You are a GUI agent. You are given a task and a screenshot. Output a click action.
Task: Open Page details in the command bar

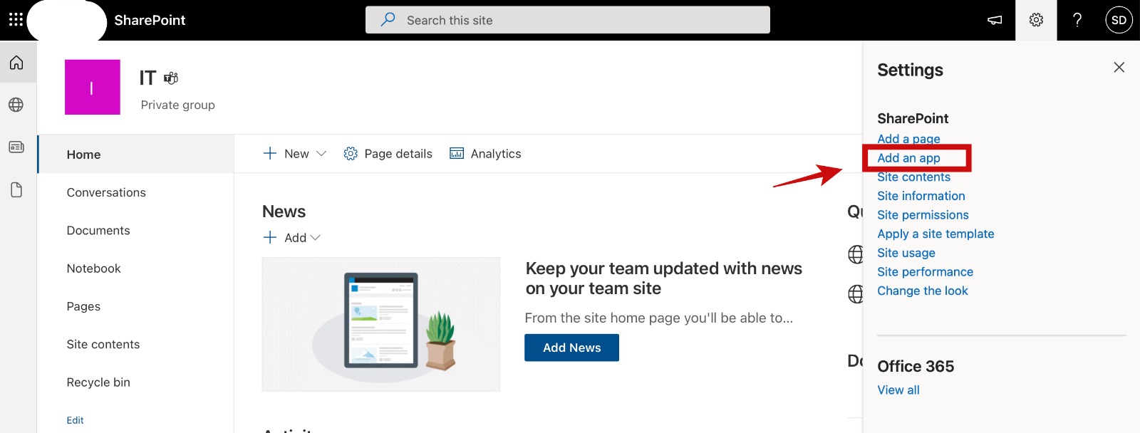(388, 154)
